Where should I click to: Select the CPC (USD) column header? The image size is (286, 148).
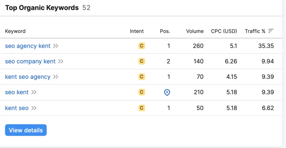tap(224, 31)
